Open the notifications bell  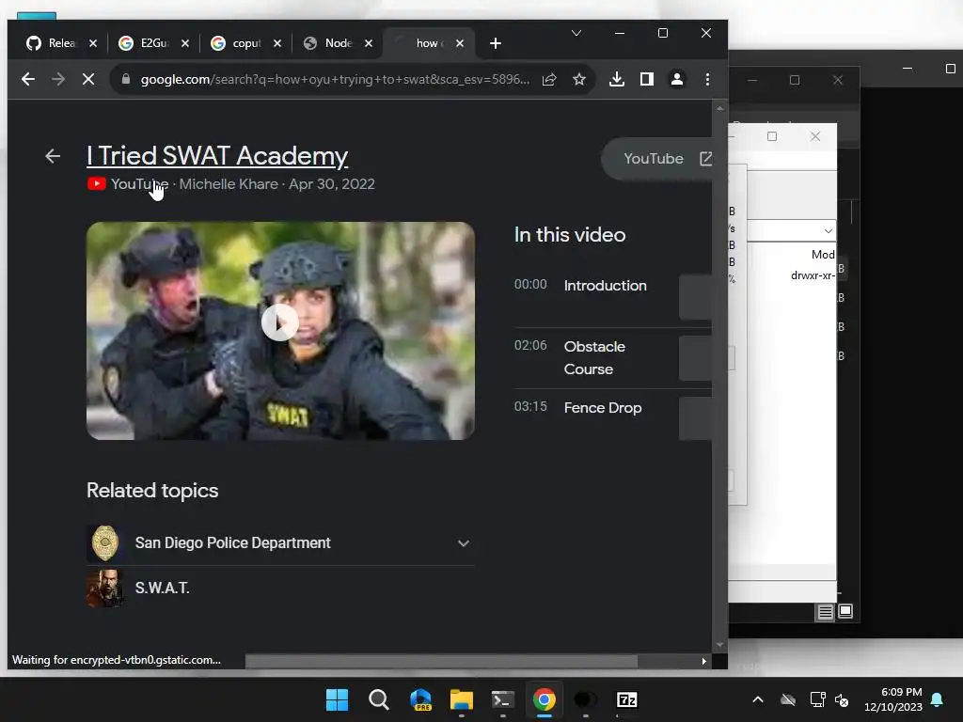(x=938, y=699)
